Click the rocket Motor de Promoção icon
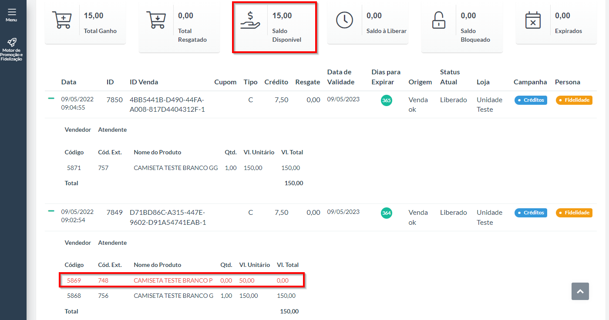This screenshot has width=609, height=320. 12,42
